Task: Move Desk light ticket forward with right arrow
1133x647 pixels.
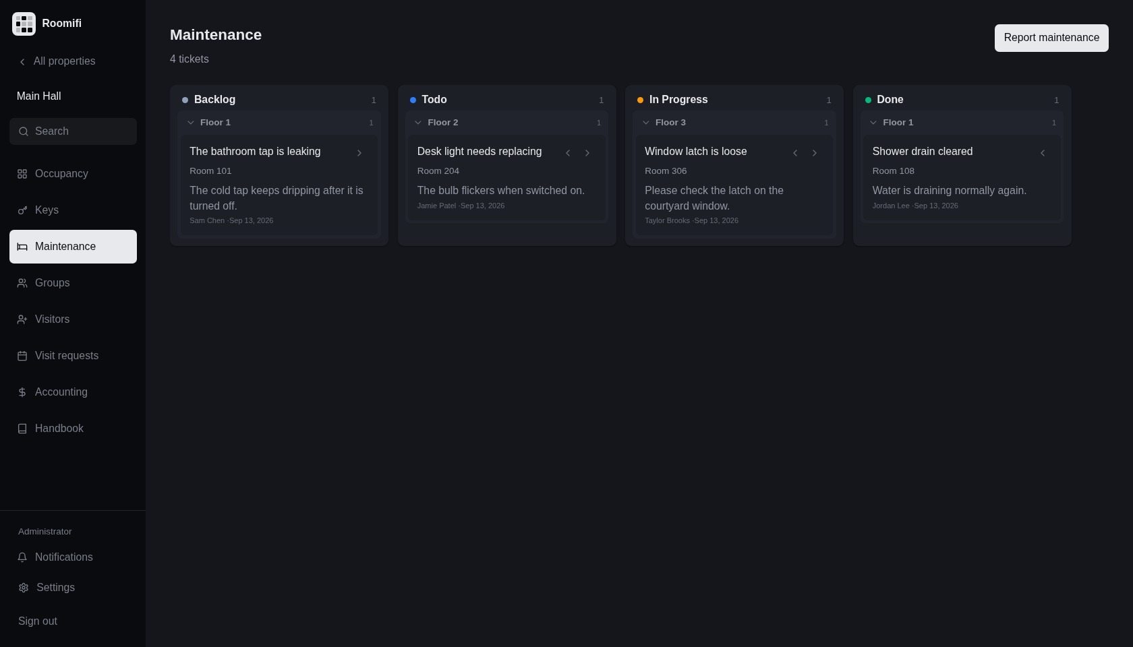Action: pyautogui.click(x=587, y=153)
